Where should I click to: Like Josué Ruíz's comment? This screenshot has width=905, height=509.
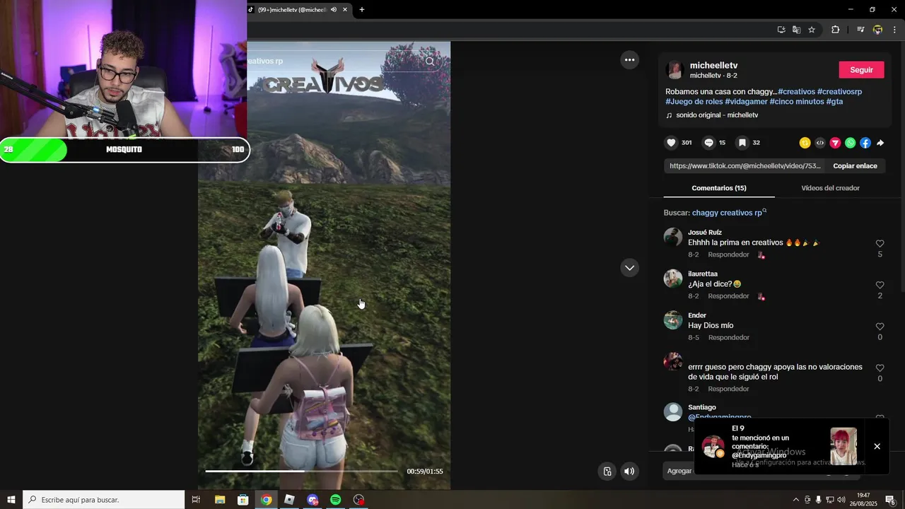pyautogui.click(x=880, y=244)
